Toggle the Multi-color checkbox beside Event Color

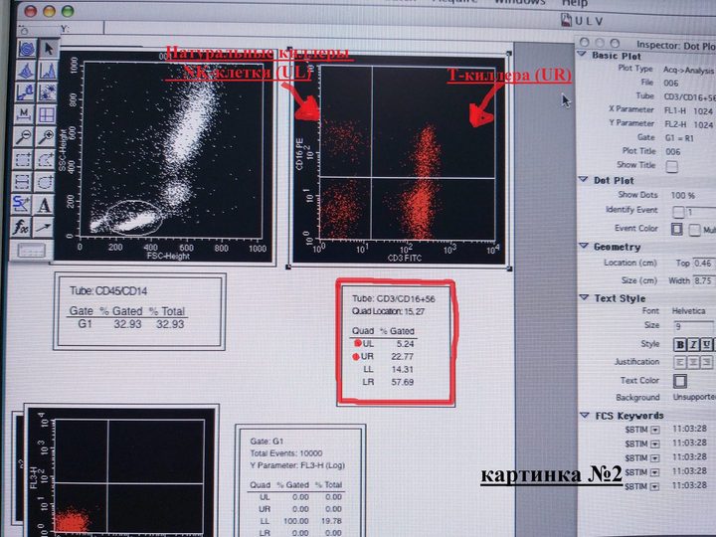click(x=694, y=230)
